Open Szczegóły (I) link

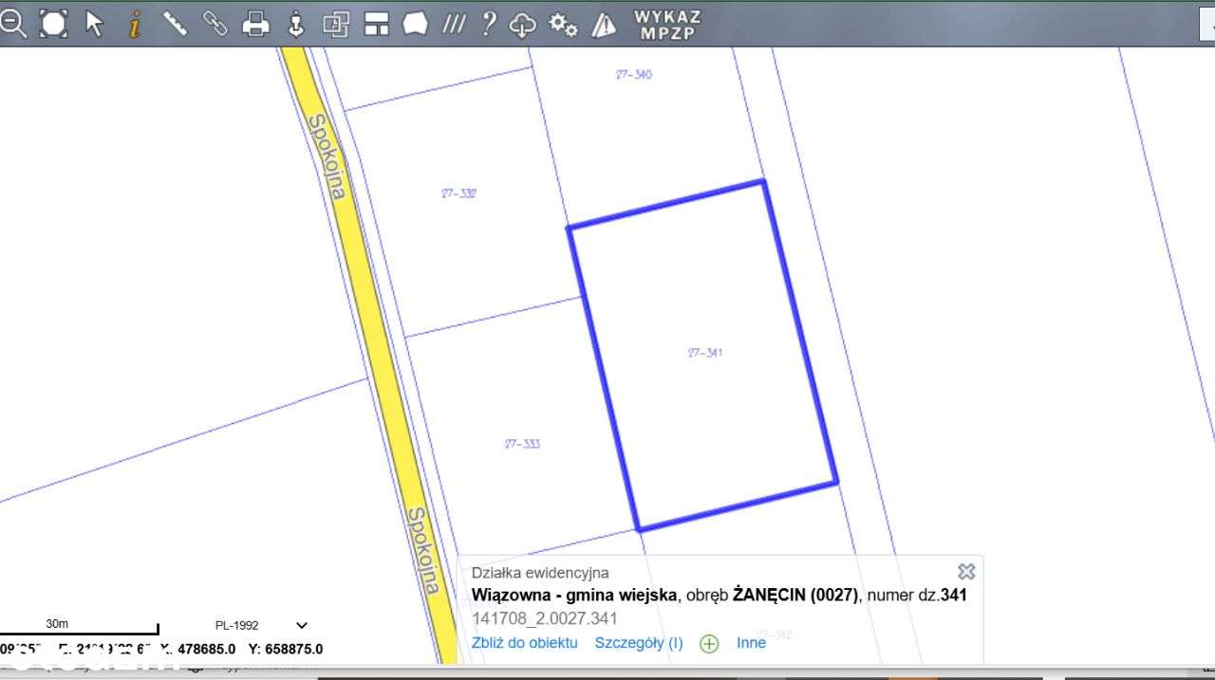pos(639,643)
